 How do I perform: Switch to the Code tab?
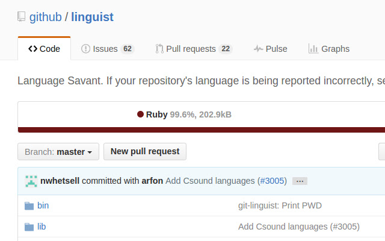(45, 49)
